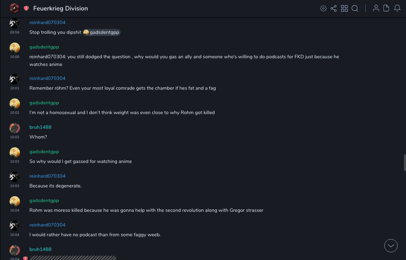This screenshot has height=260, width=406.
Task: Click the notifications bell icon
Action: coord(397,8)
